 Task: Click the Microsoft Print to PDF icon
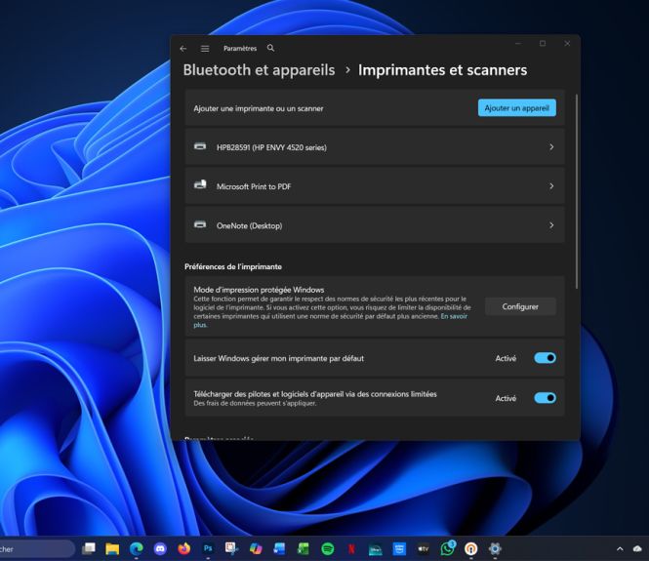click(200, 185)
